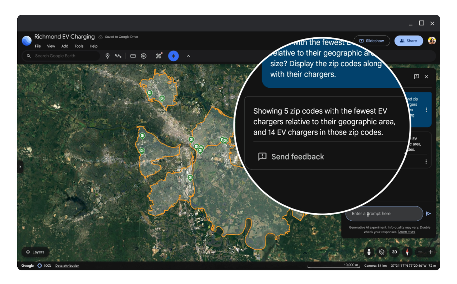Start the Slideshow presentation
The width and height of the screenshot is (457, 284).
371,41
